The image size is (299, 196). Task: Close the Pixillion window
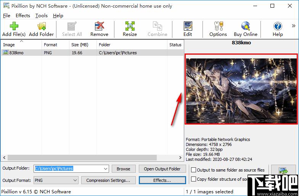(x=290, y=6)
